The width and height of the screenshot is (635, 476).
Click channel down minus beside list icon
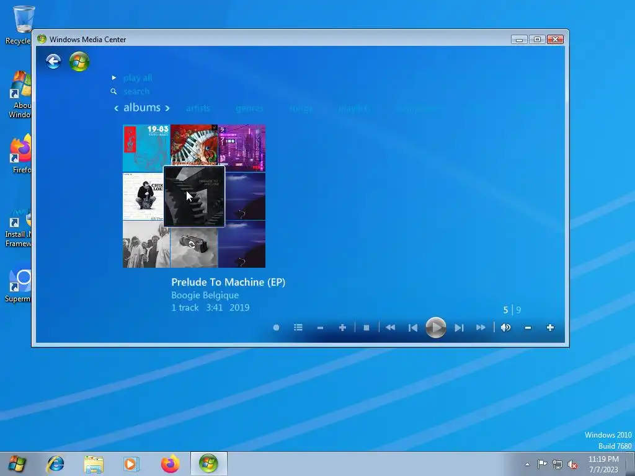[321, 328]
